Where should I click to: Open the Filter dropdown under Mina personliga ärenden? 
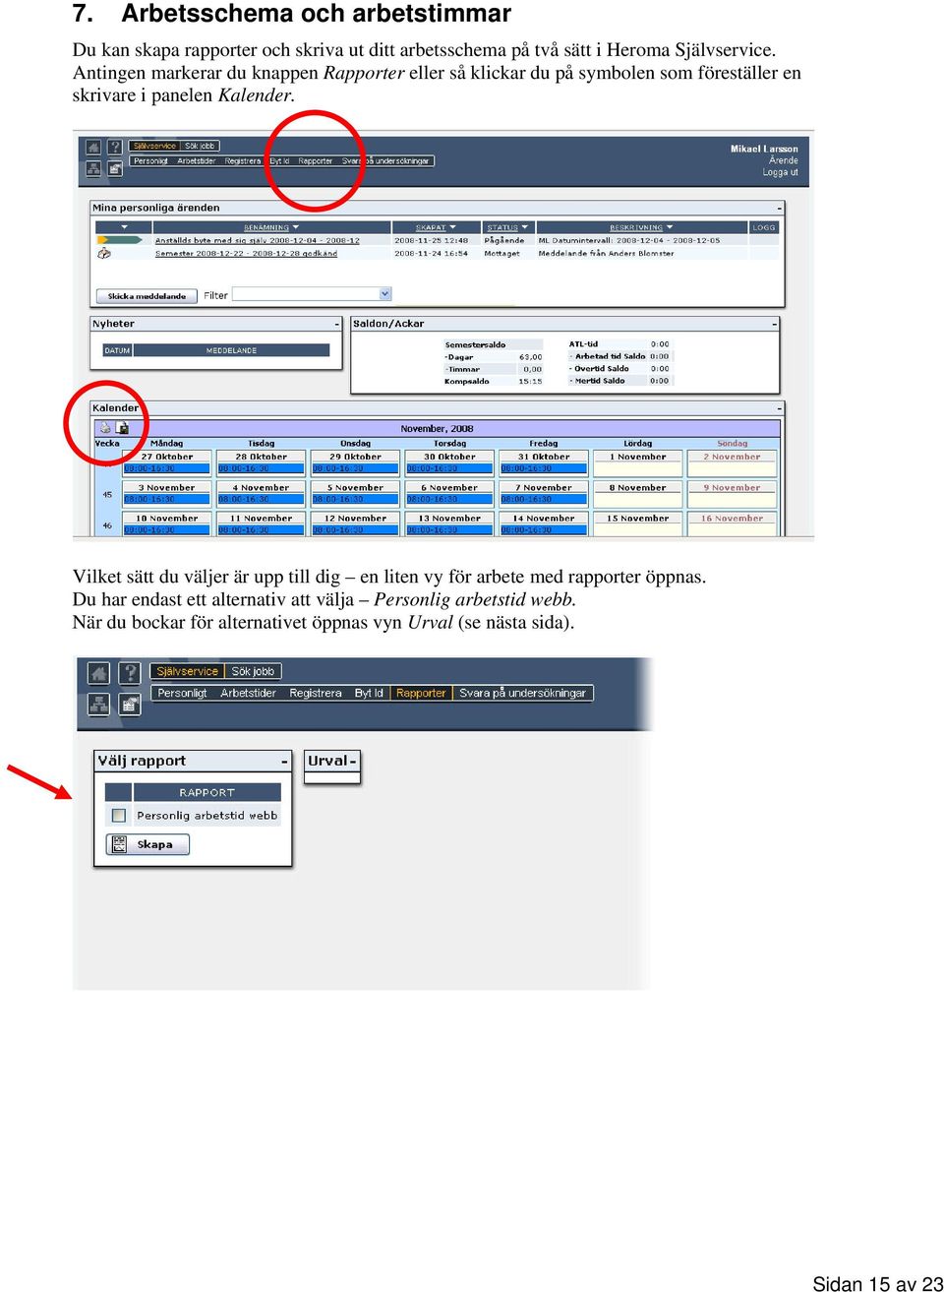385,293
